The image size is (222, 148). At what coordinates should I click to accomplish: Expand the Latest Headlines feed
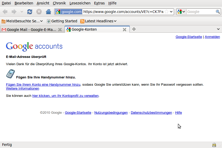pyautogui.click(x=98, y=21)
